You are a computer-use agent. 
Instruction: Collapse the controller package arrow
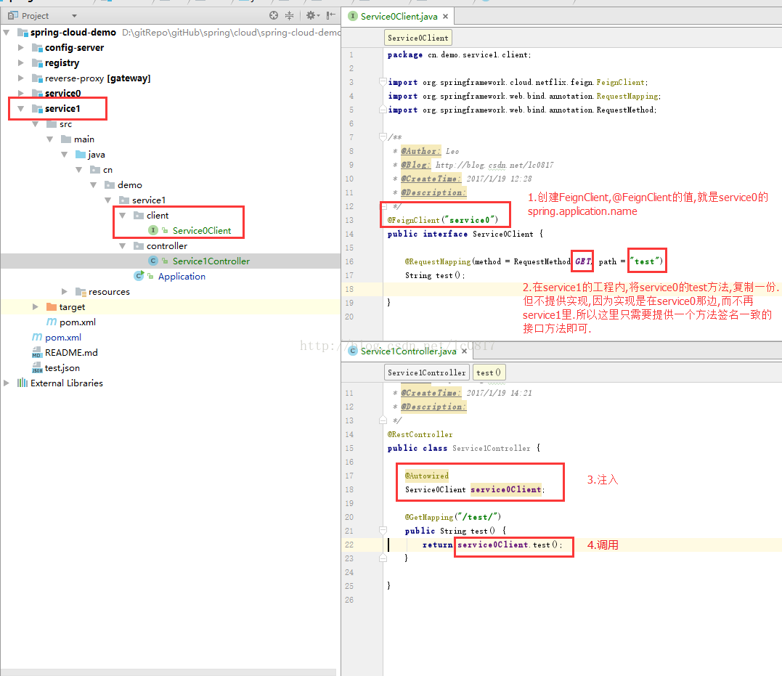tap(123, 246)
